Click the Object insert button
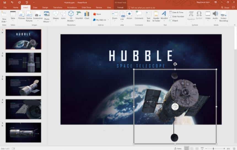Screen dimensions: 237x150 [x=174, y=21]
